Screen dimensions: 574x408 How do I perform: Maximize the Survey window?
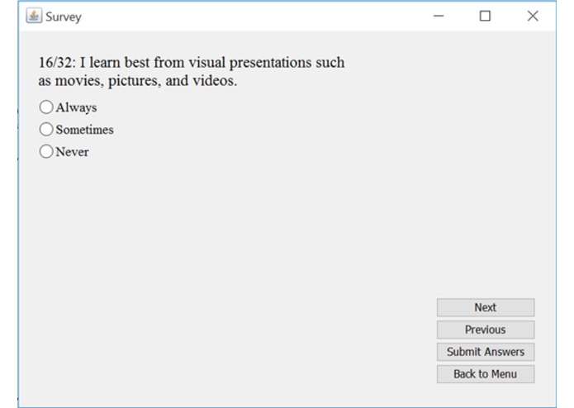[485, 16]
